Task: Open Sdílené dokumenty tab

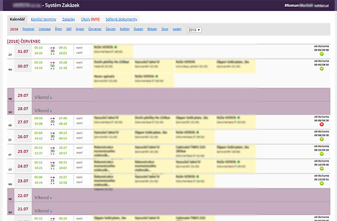Action: point(121,19)
